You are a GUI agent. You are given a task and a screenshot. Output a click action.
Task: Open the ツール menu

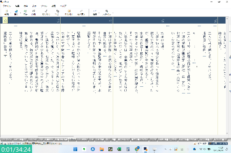coord(44,6)
